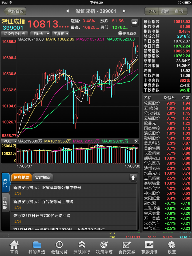This screenshot has height=256, width=192.
Task: Open news 百合花等网上申购
Action: pyautogui.click(x=74, y=205)
